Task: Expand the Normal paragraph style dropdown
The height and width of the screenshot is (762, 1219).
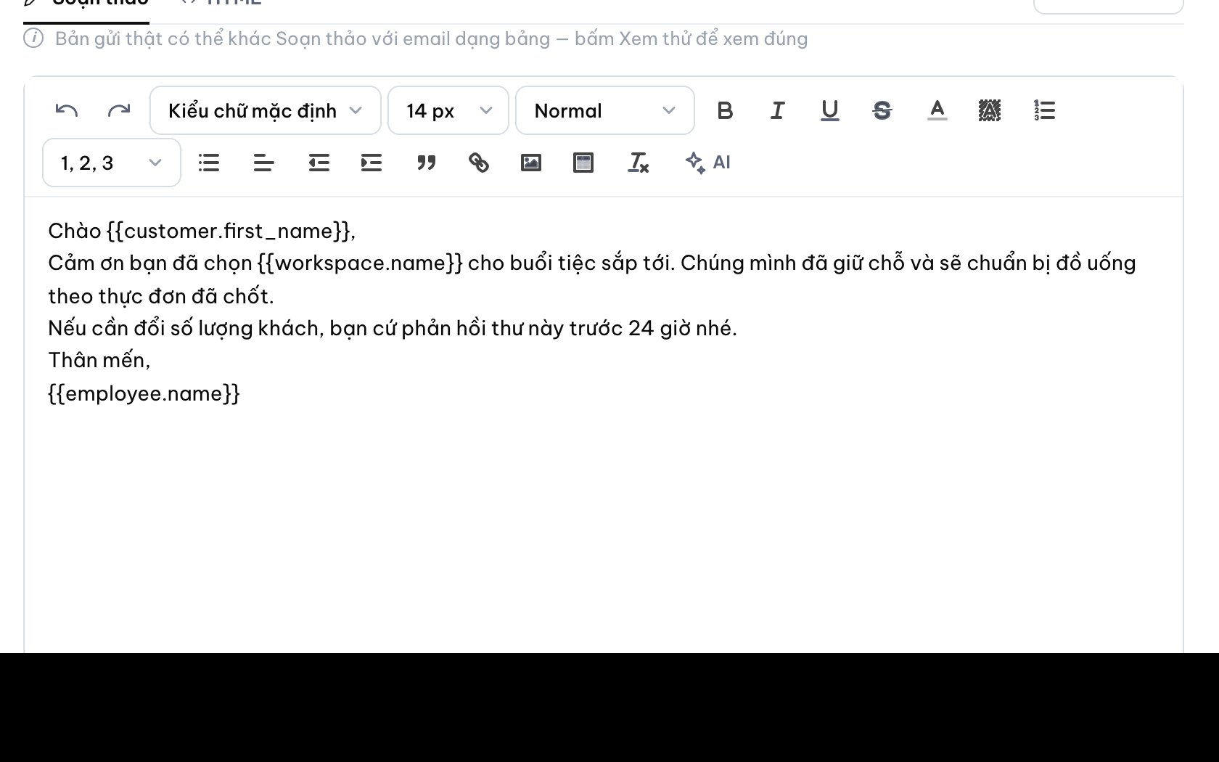Action: (x=605, y=110)
